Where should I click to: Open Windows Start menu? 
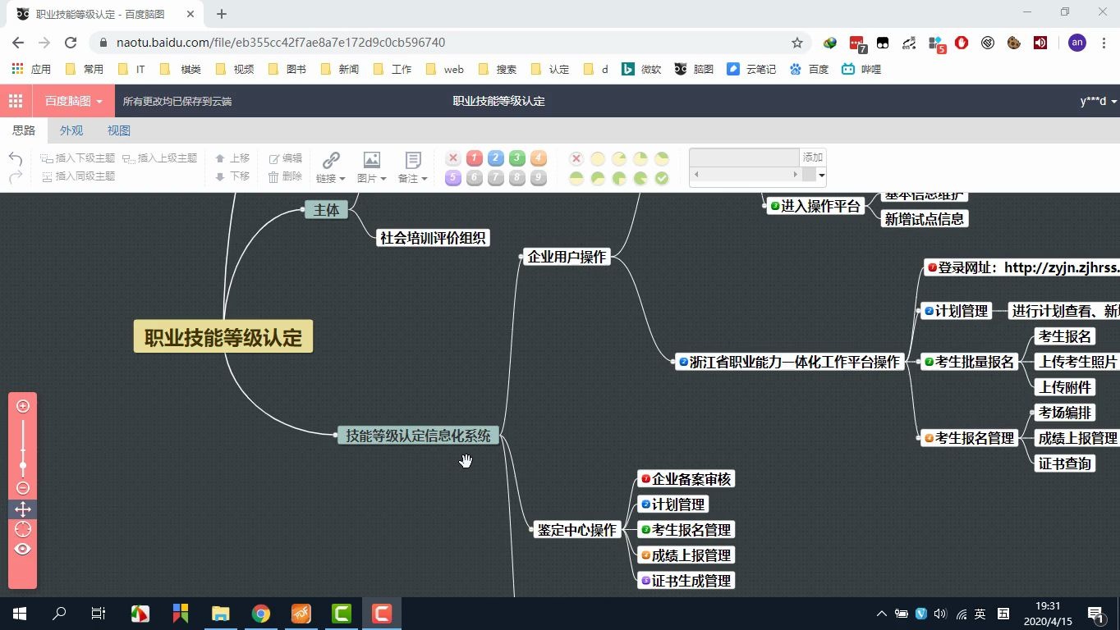[20, 614]
